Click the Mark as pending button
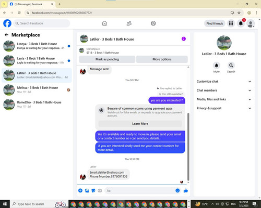The width and height of the screenshot is (261, 208). (107, 59)
